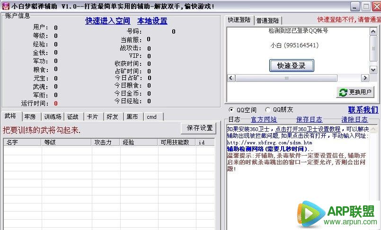The height and width of the screenshot is (230, 381).
Task: Sort table by 经验 column header
Action: pyautogui.click(x=139, y=142)
